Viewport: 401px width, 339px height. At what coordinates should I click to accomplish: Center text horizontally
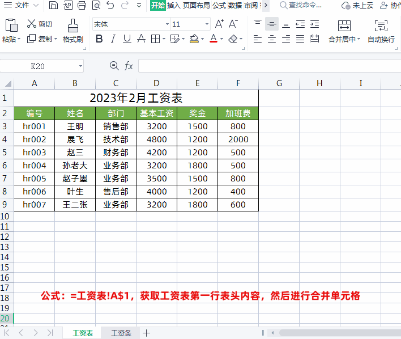coord(272,39)
